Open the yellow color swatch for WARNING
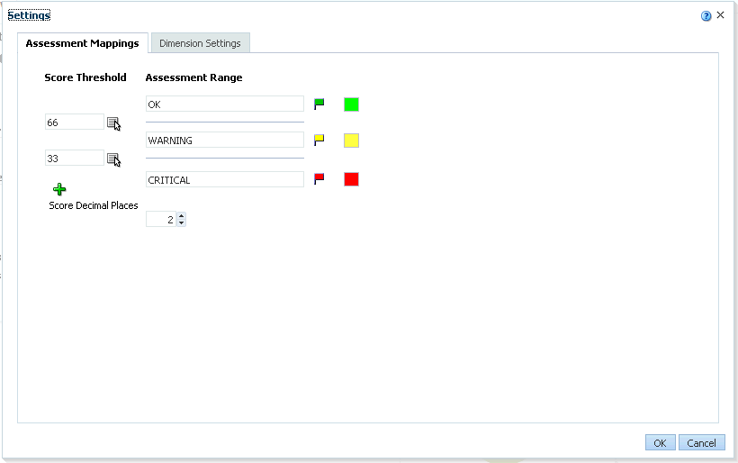 click(x=351, y=141)
